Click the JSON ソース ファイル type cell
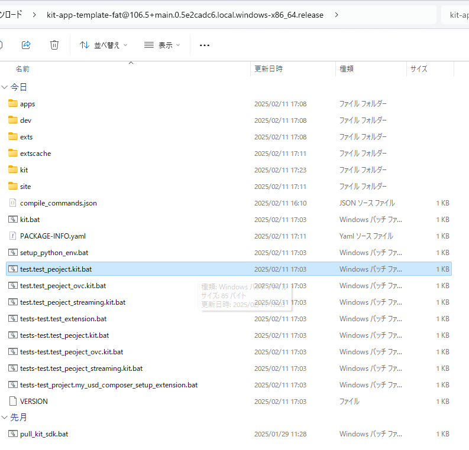Screen dimensions: 469x450 tap(367, 203)
